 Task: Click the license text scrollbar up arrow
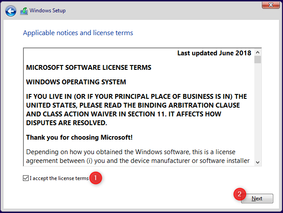257,52
